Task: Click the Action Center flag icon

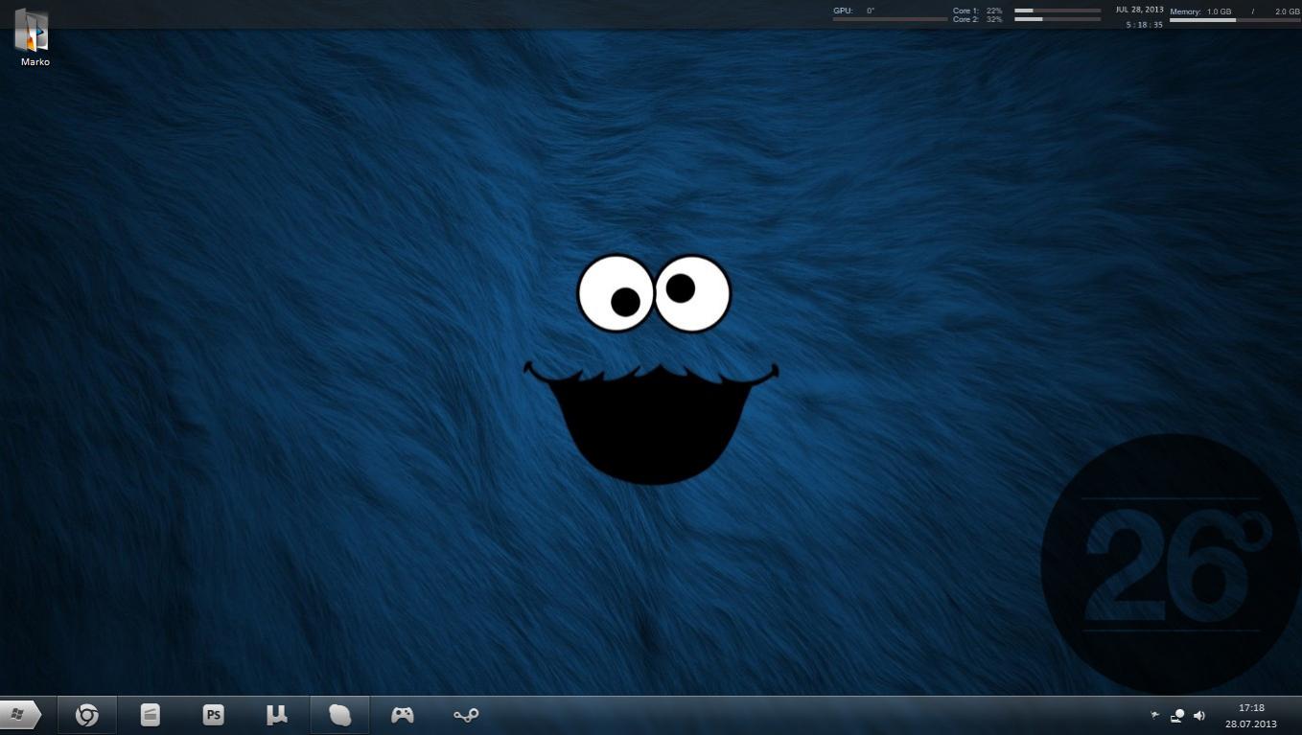Action: pyautogui.click(x=1154, y=715)
